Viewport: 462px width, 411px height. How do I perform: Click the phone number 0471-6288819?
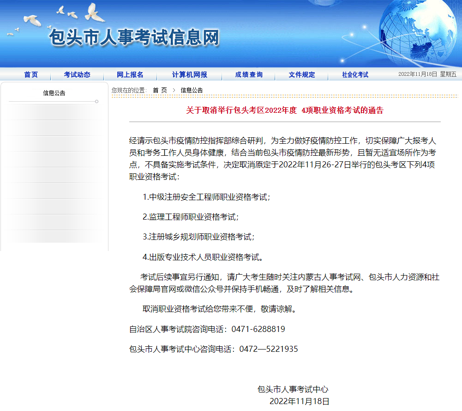(258, 329)
